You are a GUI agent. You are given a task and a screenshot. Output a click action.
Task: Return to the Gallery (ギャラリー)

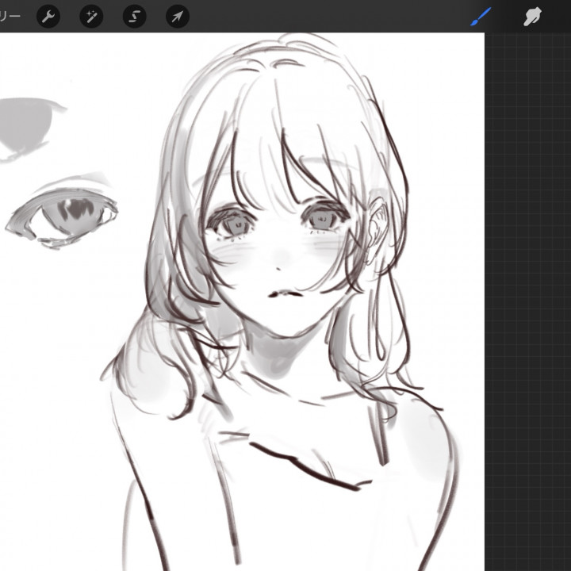coord(10,17)
